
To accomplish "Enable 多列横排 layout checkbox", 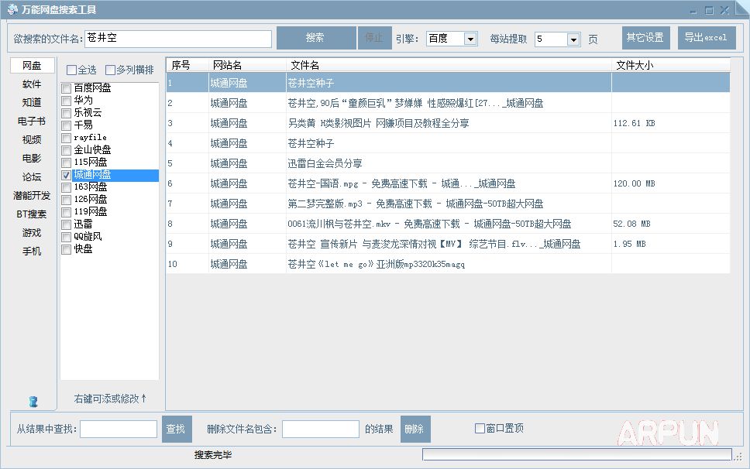I will [x=109, y=69].
